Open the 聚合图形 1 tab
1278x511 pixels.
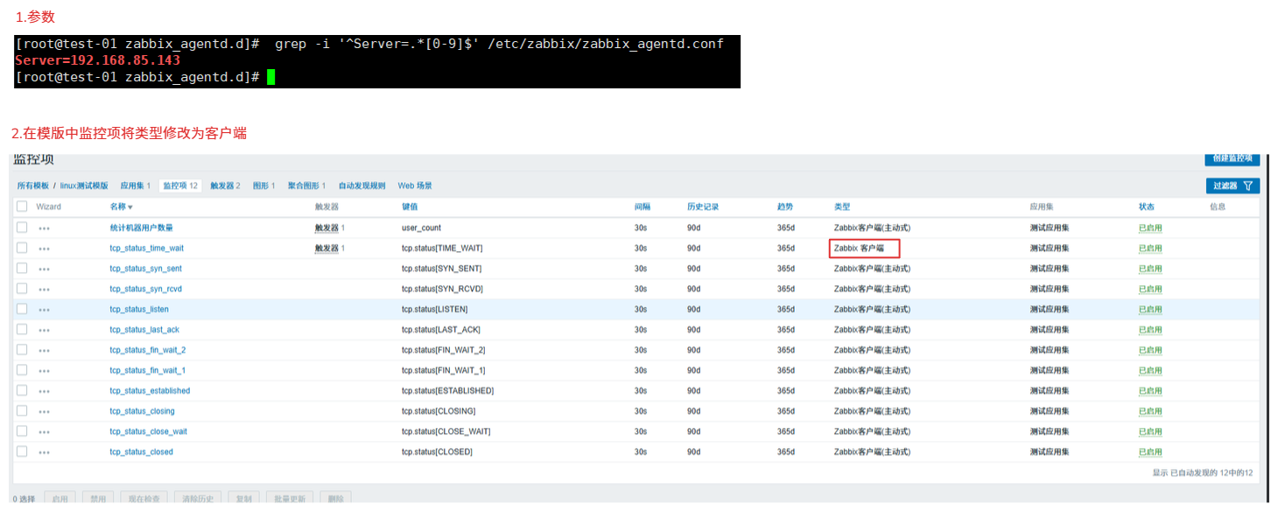tap(305, 186)
